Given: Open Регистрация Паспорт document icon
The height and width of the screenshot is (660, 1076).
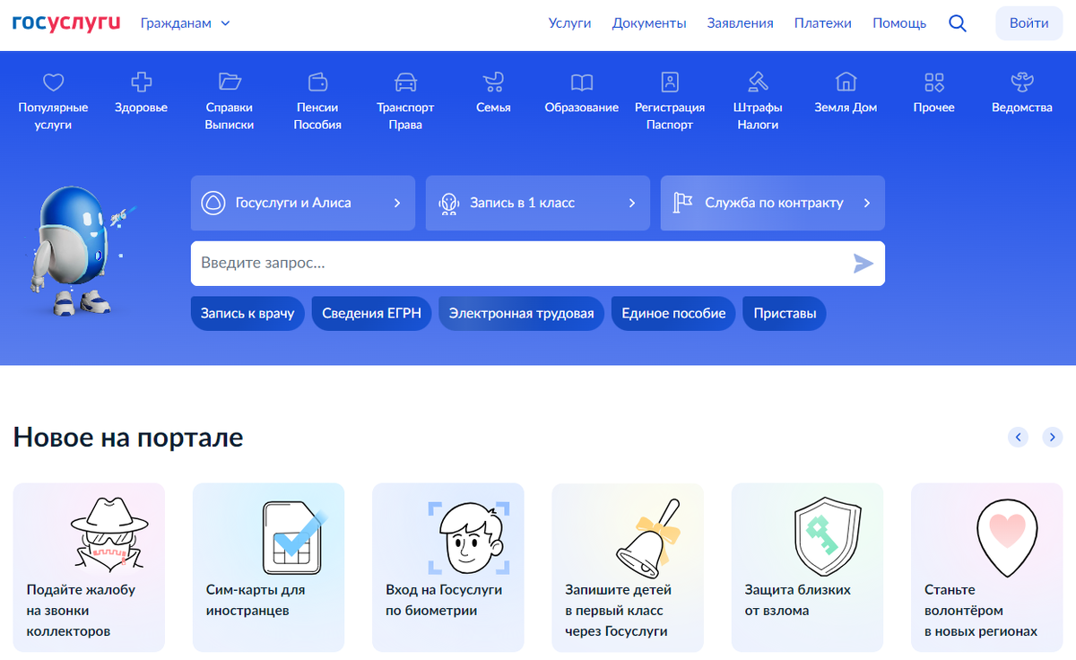Looking at the screenshot, I should point(670,82).
